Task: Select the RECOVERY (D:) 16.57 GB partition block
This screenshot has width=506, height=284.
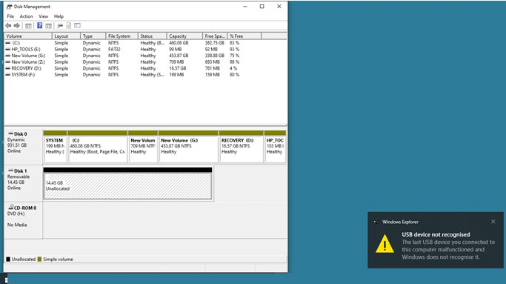Action: [241, 146]
